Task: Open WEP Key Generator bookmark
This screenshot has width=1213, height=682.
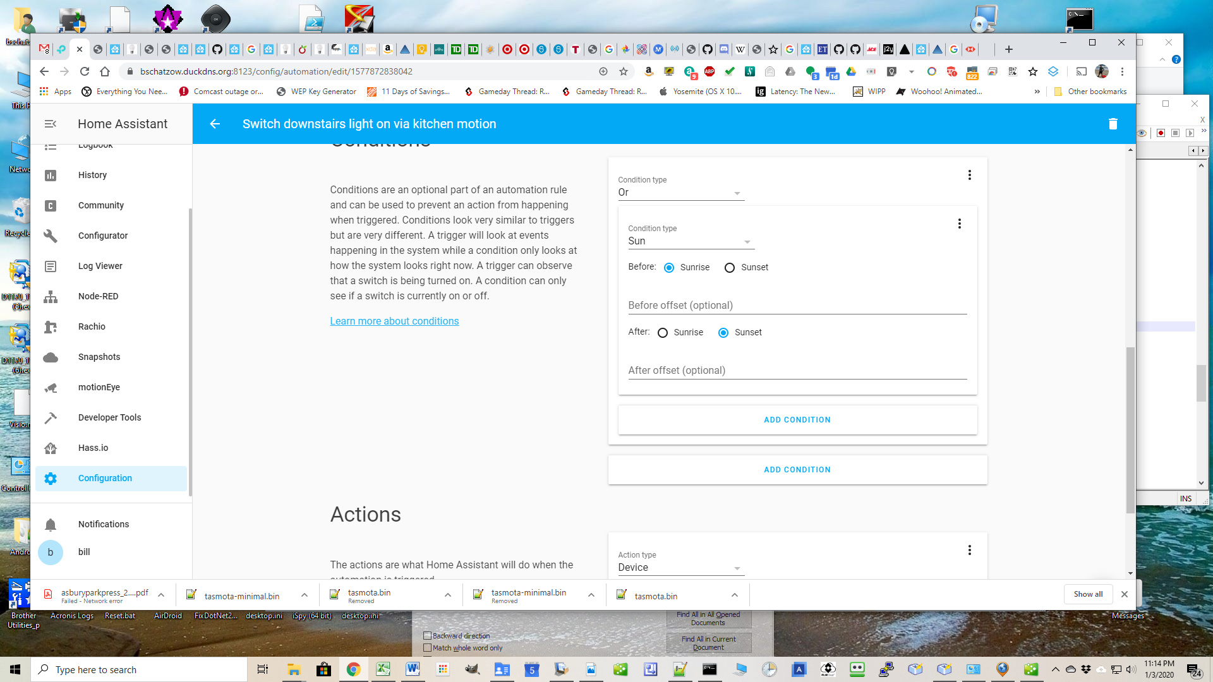Action: [x=317, y=92]
